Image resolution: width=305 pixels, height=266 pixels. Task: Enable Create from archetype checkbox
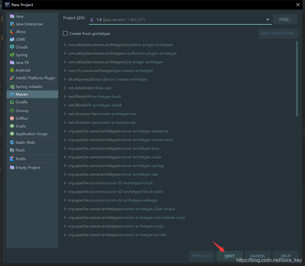65,34
